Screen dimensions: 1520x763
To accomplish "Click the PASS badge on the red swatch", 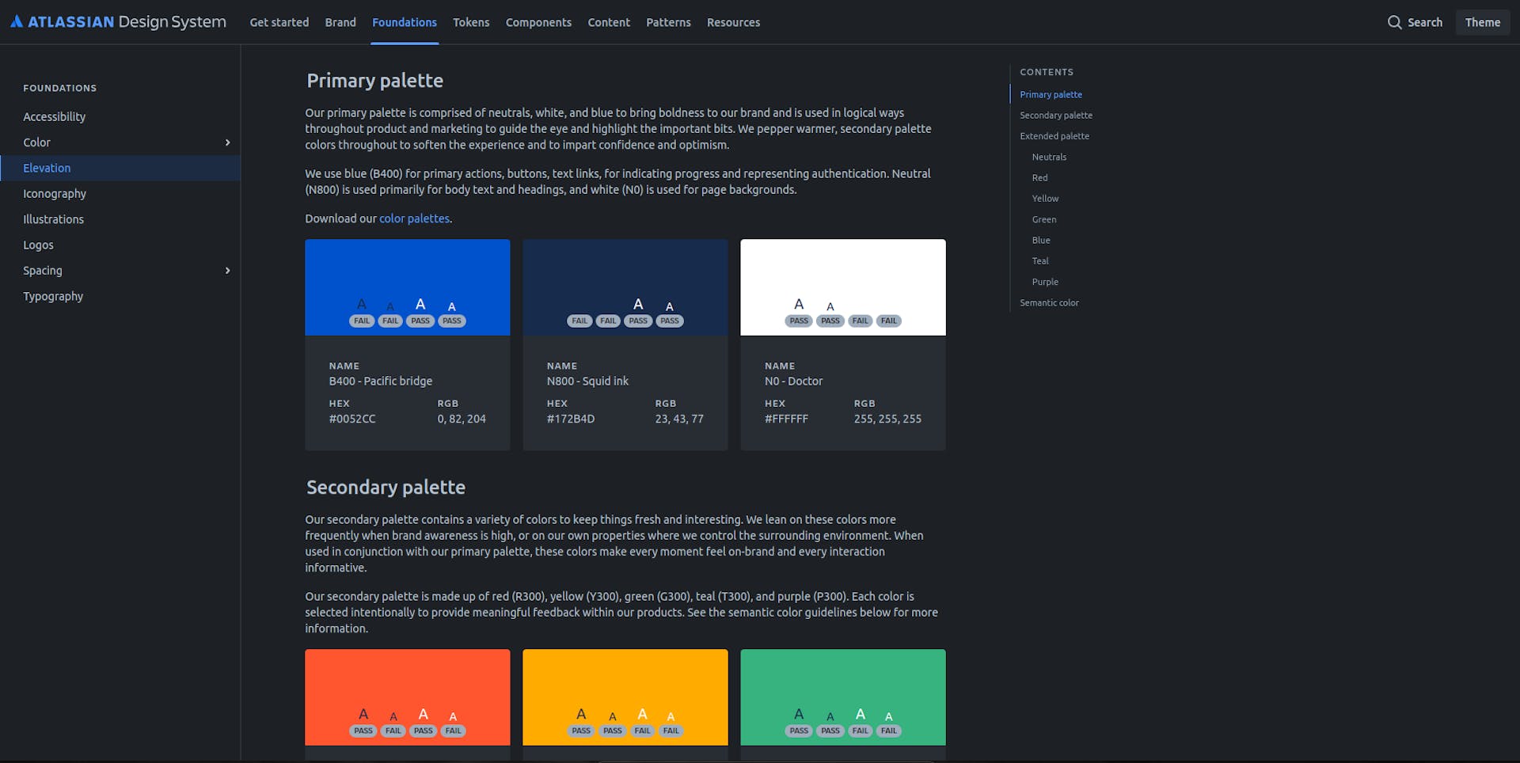I will point(363,731).
